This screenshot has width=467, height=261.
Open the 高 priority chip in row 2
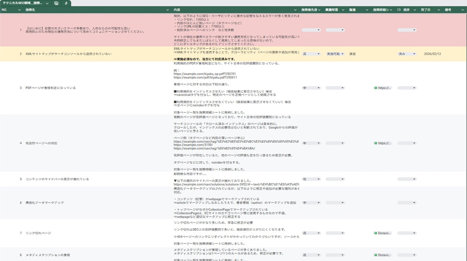(x=311, y=54)
